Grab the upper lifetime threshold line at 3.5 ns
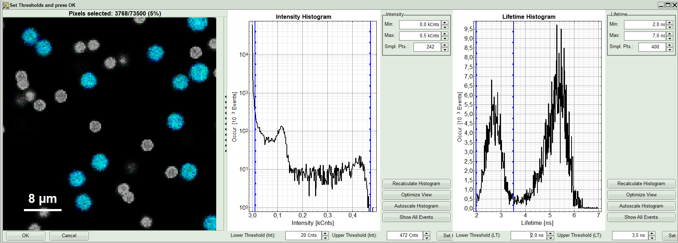 click(x=514, y=108)
